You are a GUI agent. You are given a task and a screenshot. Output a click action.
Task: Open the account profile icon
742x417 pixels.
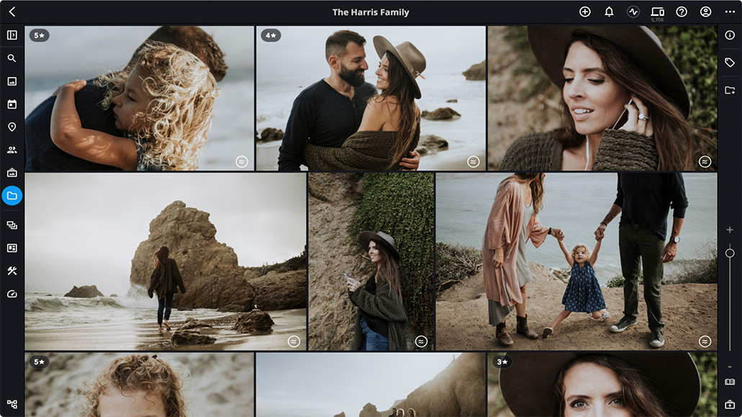coord(705,12)
